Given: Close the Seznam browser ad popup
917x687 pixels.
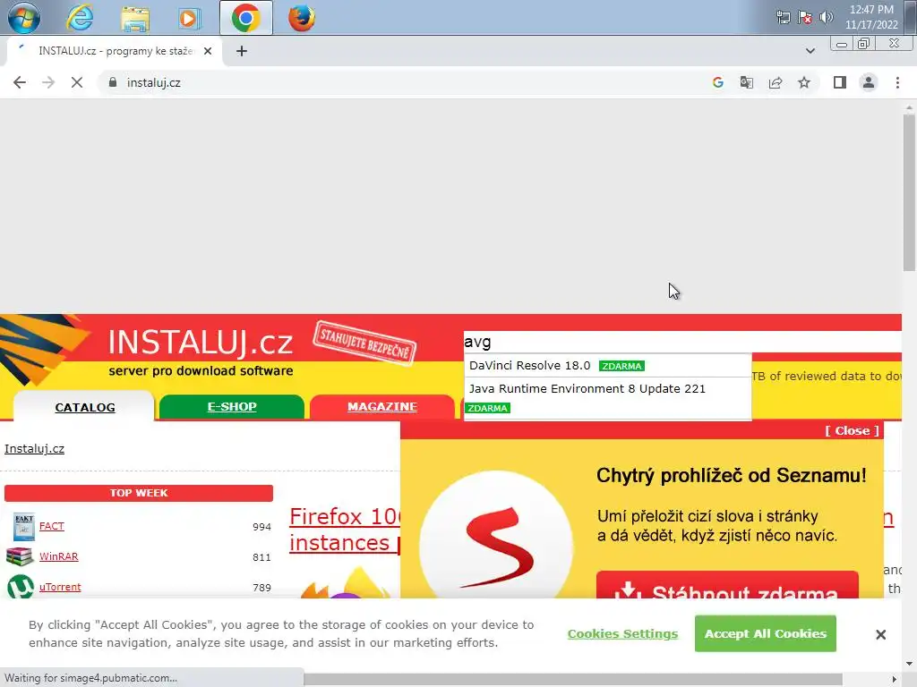Looking at the screenshot, I should coord(852,430).
